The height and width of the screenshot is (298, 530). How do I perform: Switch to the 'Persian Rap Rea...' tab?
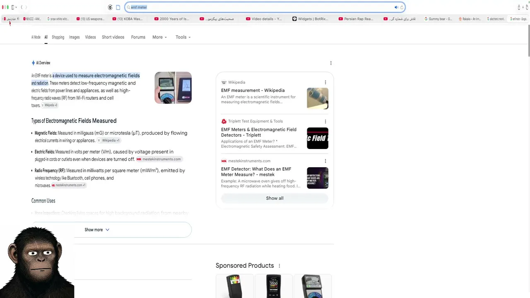coord(356,19)
